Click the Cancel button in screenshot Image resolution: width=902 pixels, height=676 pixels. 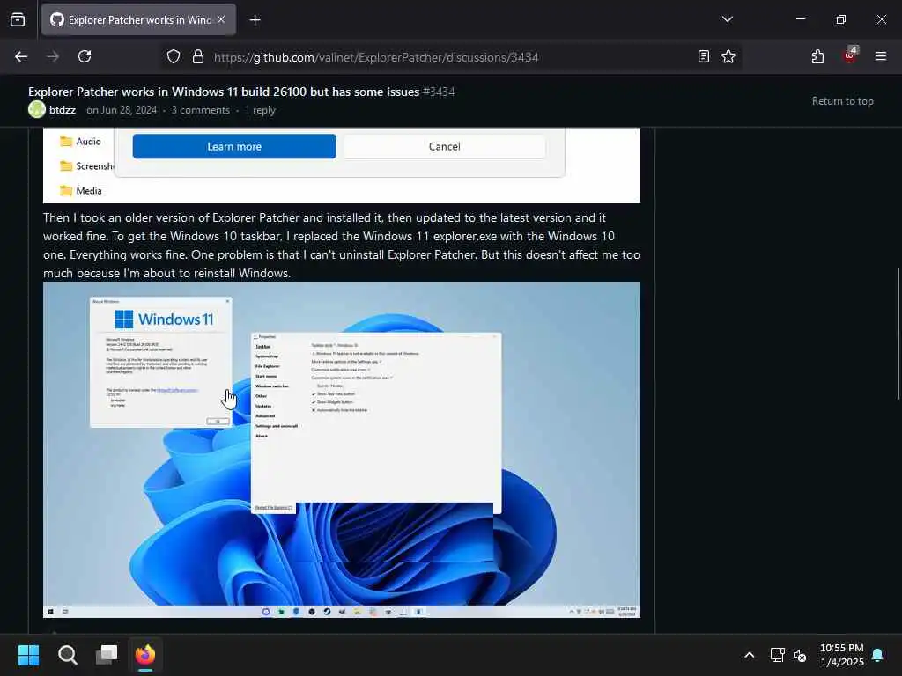(444, 147)
